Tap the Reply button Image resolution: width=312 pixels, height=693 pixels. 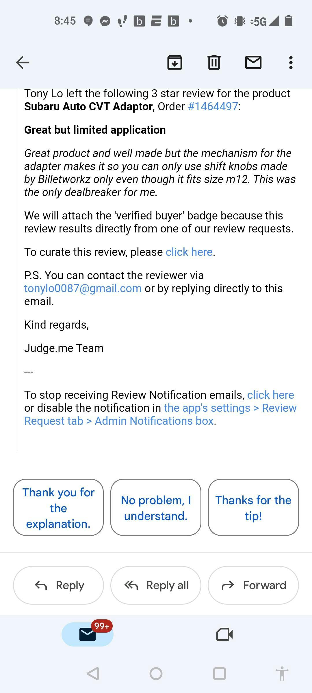58,585
